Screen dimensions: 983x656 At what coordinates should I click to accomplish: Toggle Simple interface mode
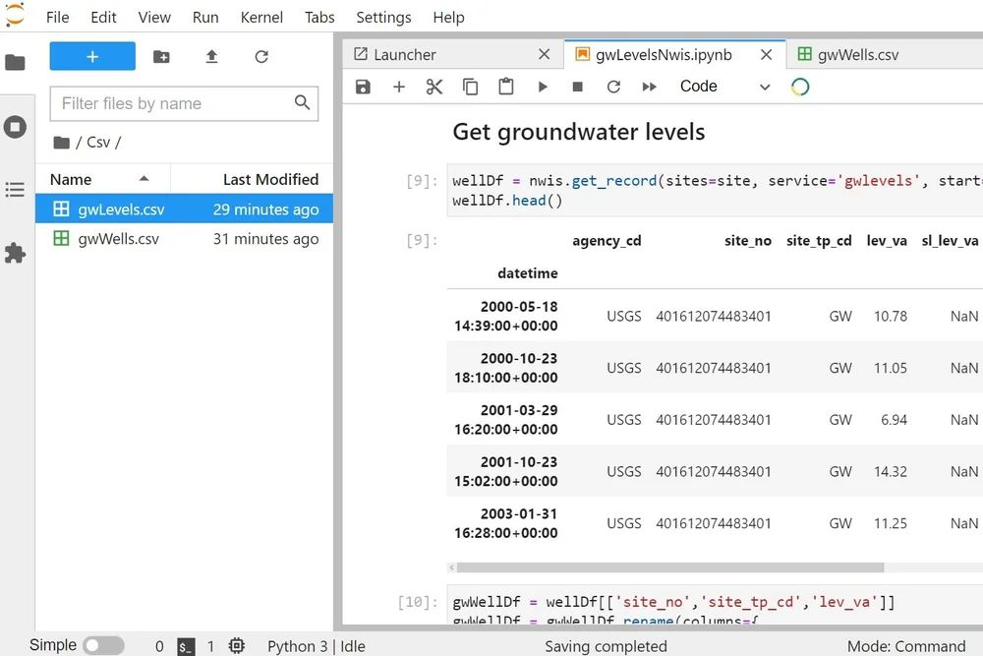[103, 645]
